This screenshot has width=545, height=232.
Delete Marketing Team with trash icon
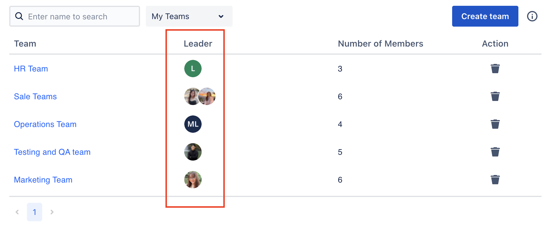tap(495, 180)
